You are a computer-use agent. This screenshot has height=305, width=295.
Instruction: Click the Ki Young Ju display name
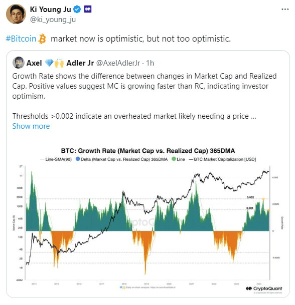pos(51,10)
